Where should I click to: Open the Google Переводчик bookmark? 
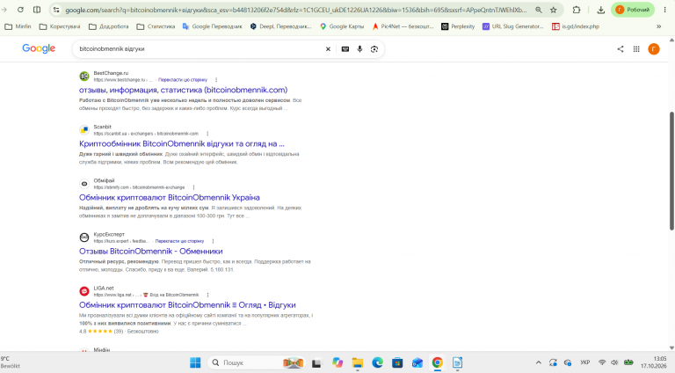[212, 26]
